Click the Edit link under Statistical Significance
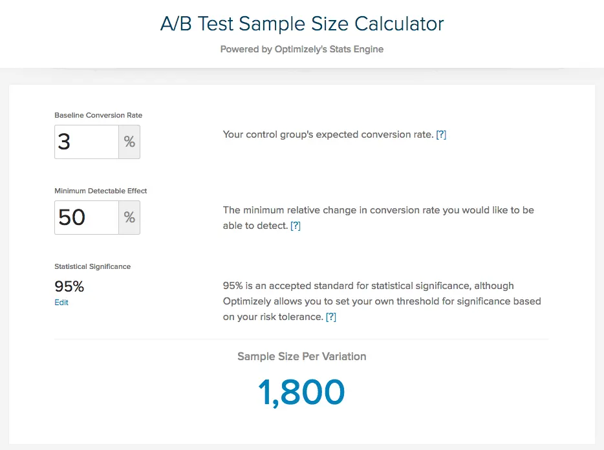 [x=61, y=303]
